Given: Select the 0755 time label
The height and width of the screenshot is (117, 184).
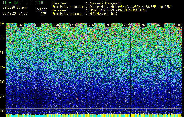Looking at the screenshot, I should [x=90, y=25].
